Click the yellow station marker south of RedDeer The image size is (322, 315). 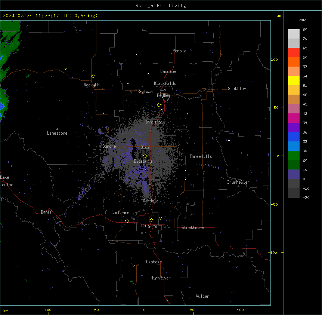159,105
